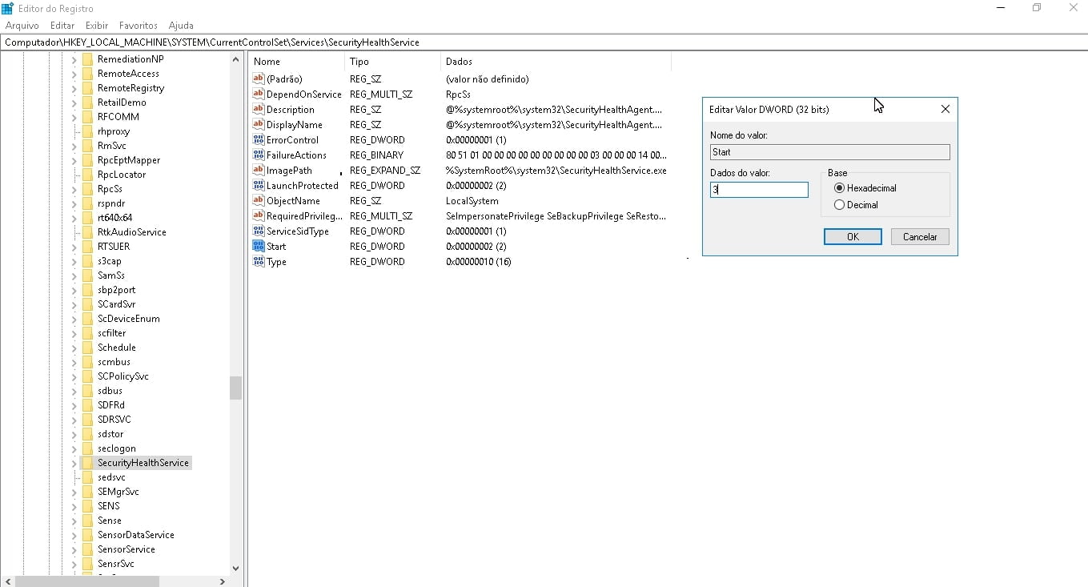Click the REG_EXPAND_SZ type cell

(x=385, y=171)
